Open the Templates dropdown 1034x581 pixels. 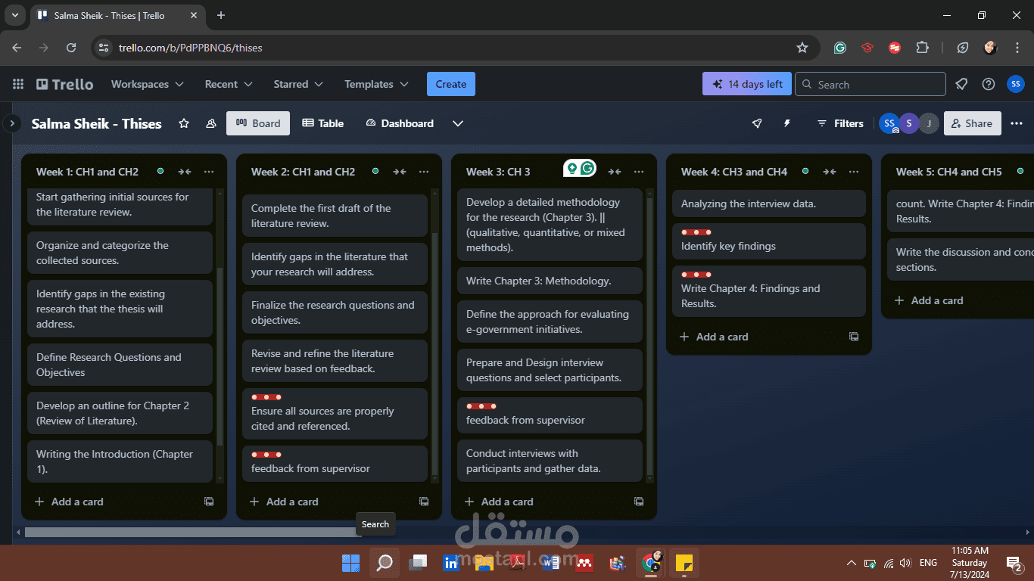pos(376,84)
